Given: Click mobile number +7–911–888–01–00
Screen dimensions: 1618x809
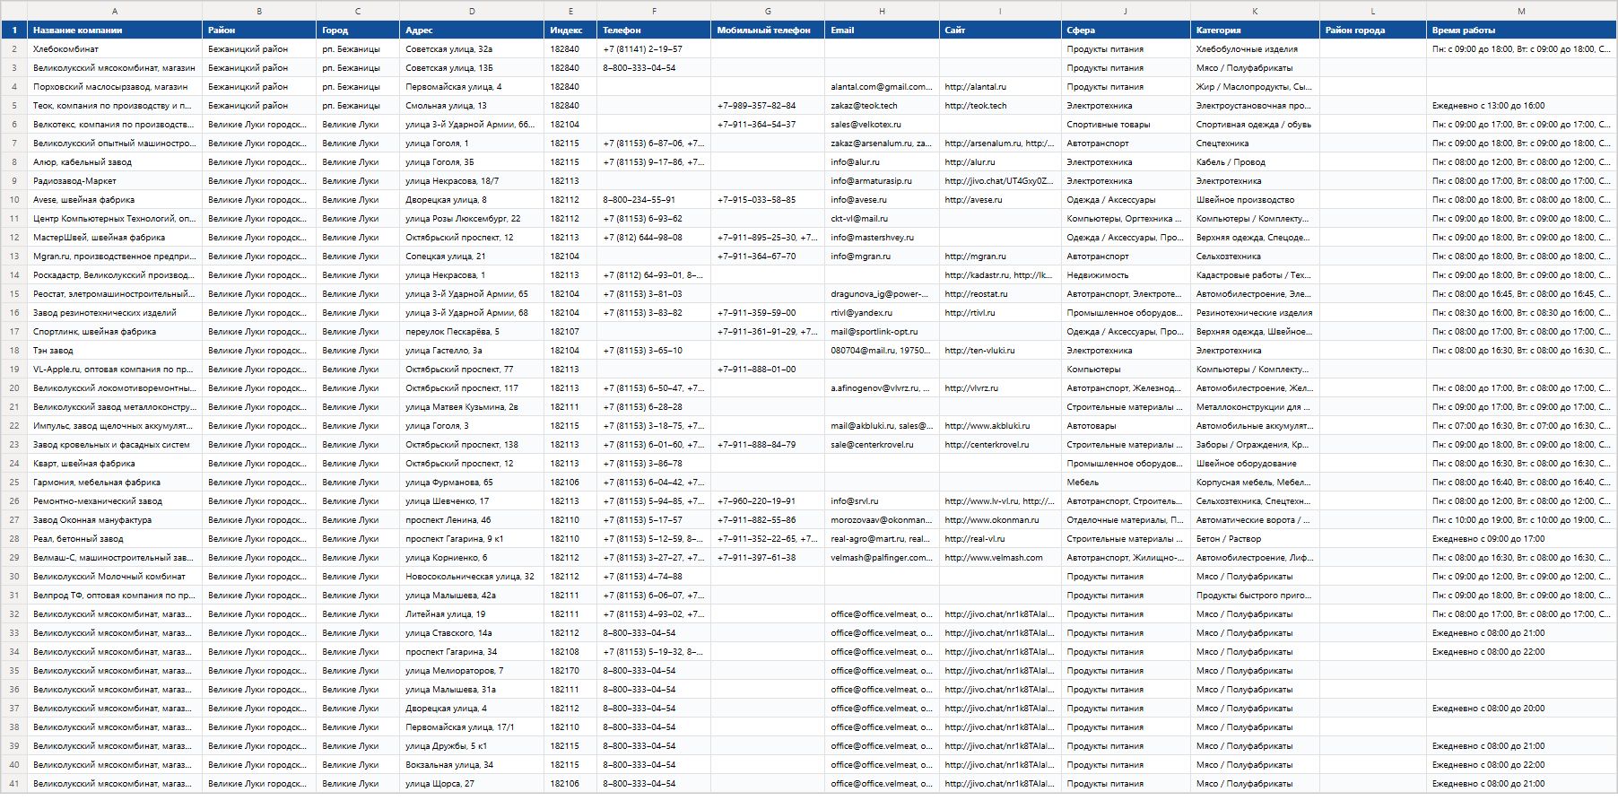Looking at the screenshot, I should tap(768, 370).
